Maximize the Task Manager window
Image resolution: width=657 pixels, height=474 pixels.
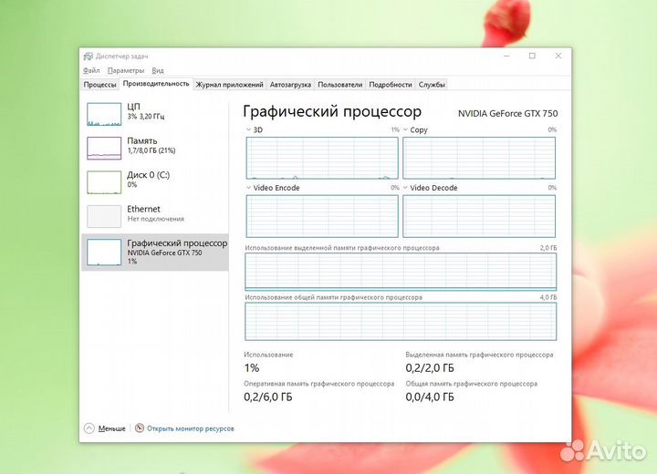[532, 56]
